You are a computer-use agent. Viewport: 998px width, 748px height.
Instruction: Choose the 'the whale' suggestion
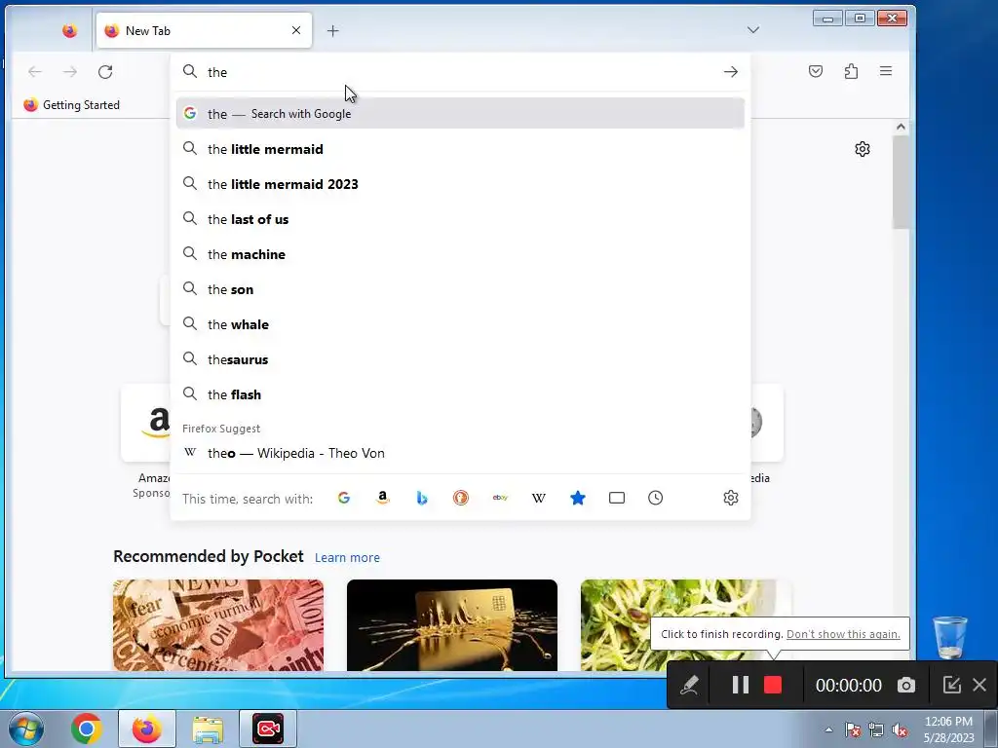click(x=460, y=324)
